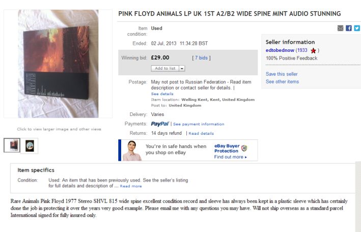Share listing on Facebook icon
Image resolution: width=361 pixels, height=232 pixels.
pyautogui.click(x=349, y=28)
